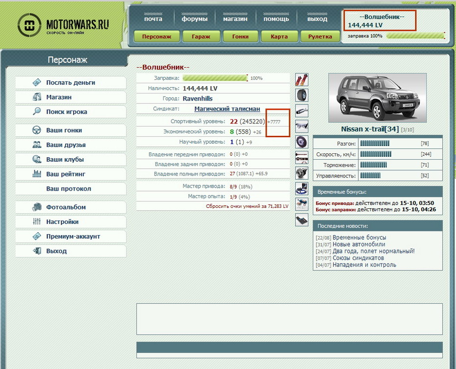Click the header player name --Волшебник--
The height and width of the screenshot is (369, 456).
coord(382,17)
